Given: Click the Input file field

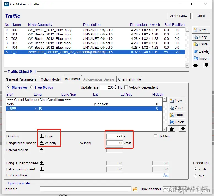Looking at the screenshot, I should tap(86, 189).
